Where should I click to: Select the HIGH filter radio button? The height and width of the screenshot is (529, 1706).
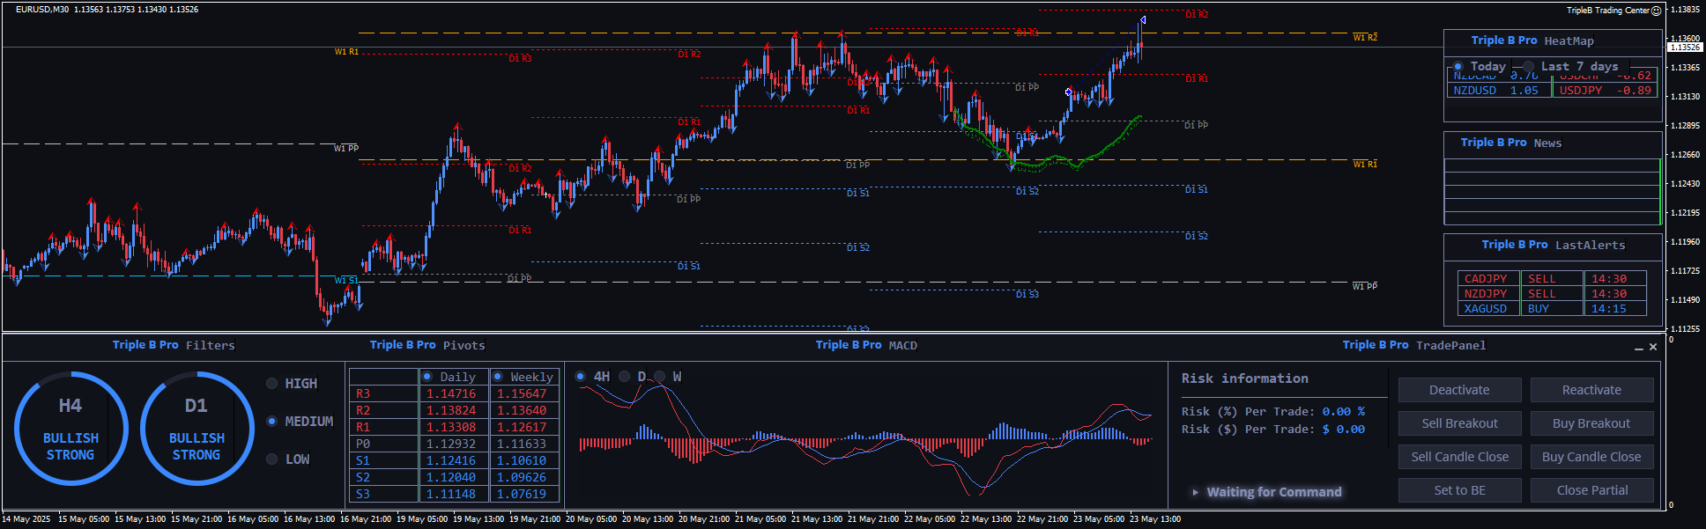[271, 384]
